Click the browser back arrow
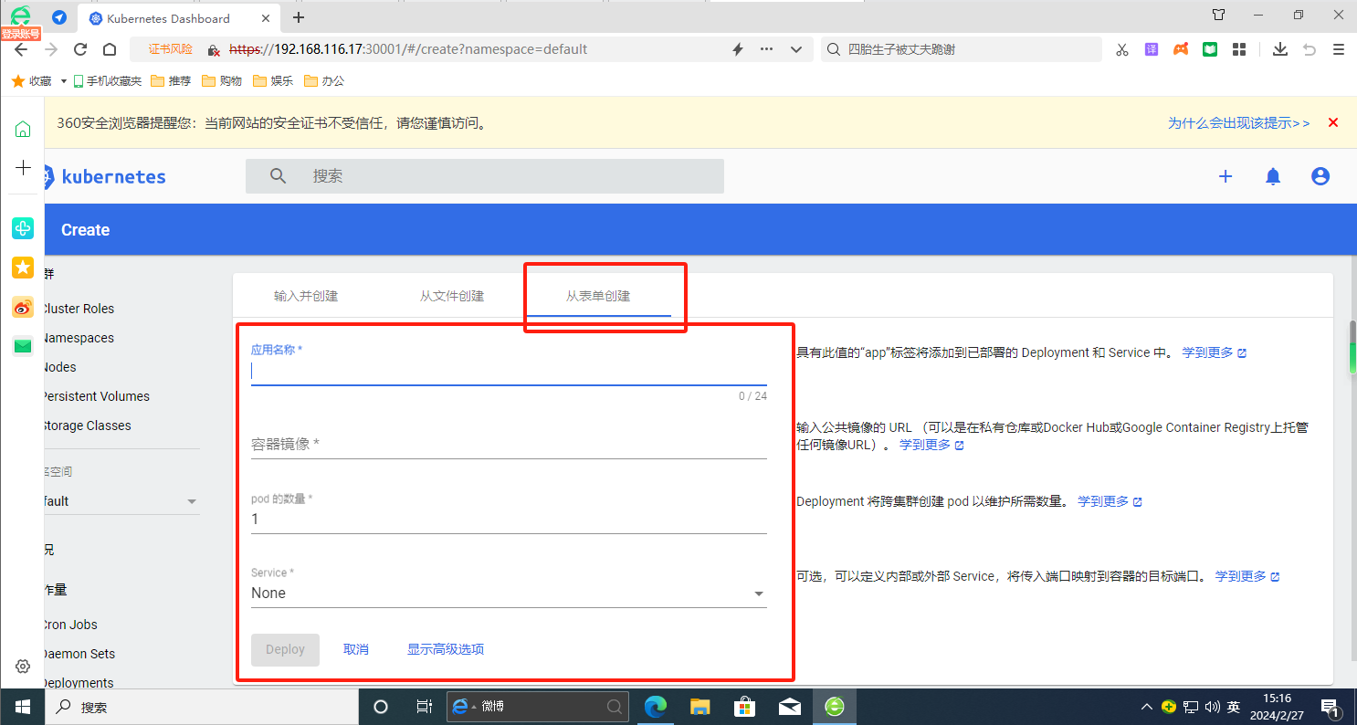The height and width of the screenshot is (725, 1357). click(21, 49)
